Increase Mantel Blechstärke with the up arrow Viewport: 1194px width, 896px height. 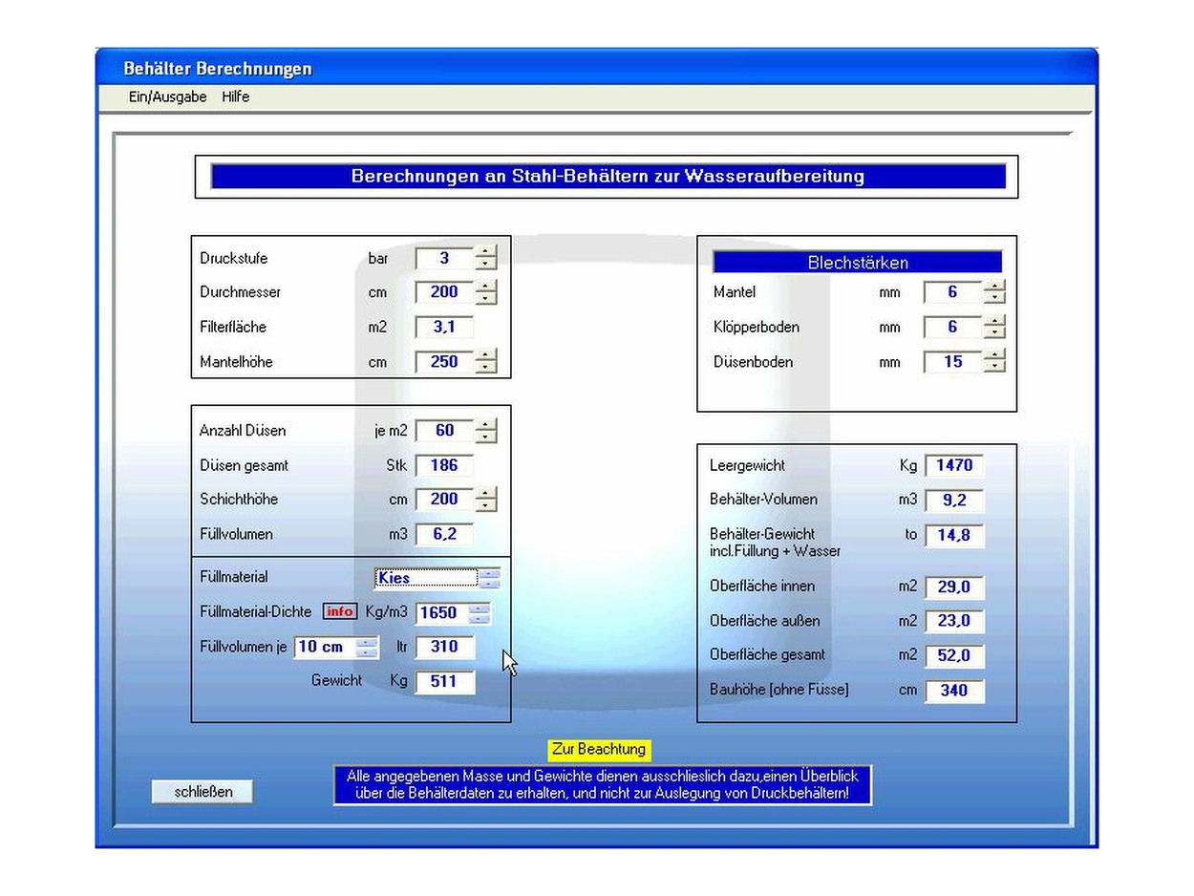point(994,286)
